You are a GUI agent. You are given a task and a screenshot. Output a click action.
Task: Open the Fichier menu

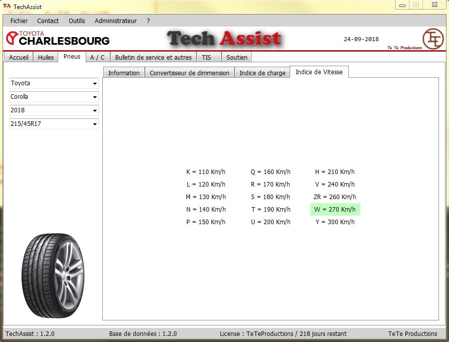19,21
